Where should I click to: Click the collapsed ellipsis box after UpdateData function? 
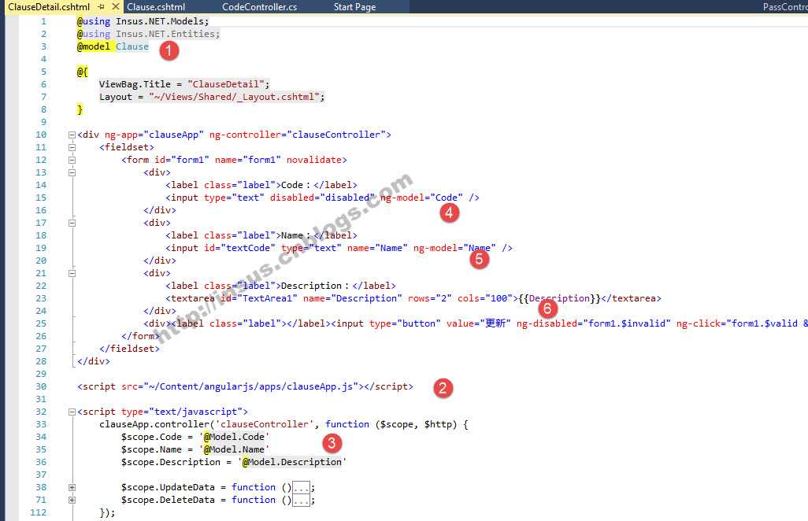point(301,487)
